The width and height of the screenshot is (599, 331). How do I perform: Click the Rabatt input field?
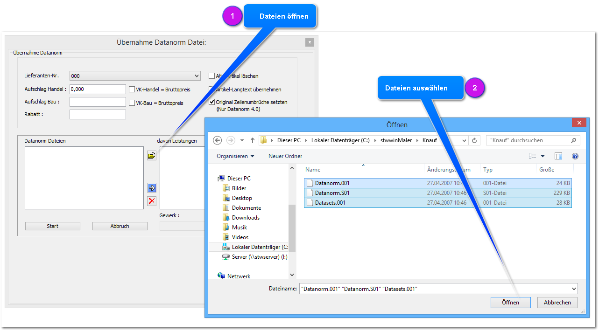98,115
